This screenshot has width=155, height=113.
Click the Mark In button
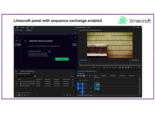pos(97,67)
